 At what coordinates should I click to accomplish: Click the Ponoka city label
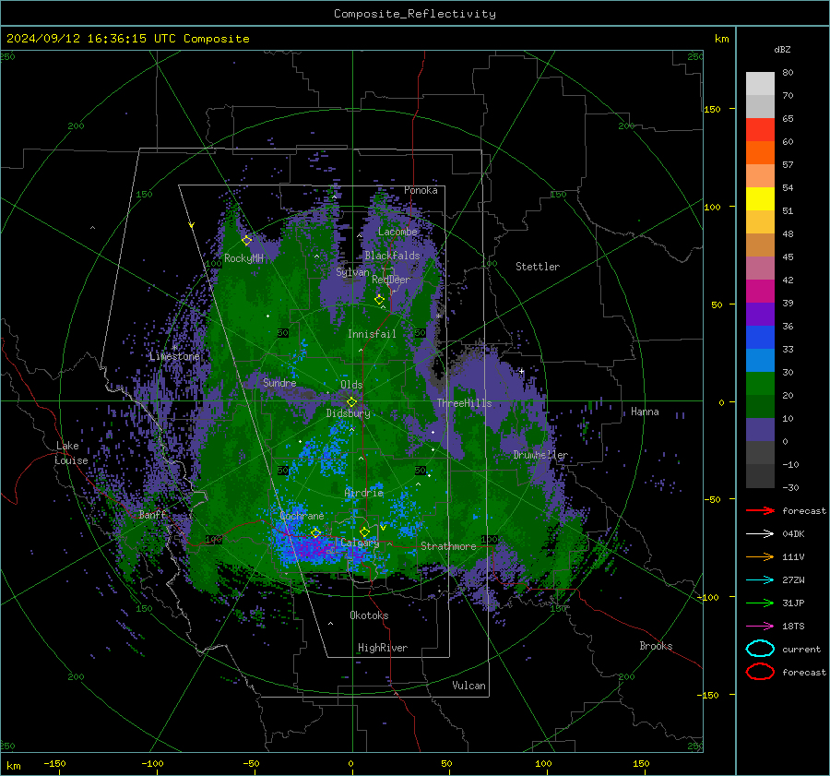click(421, 190)
